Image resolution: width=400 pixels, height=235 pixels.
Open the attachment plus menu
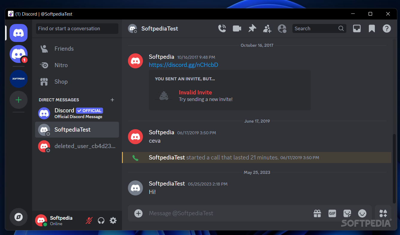point(138,213)
